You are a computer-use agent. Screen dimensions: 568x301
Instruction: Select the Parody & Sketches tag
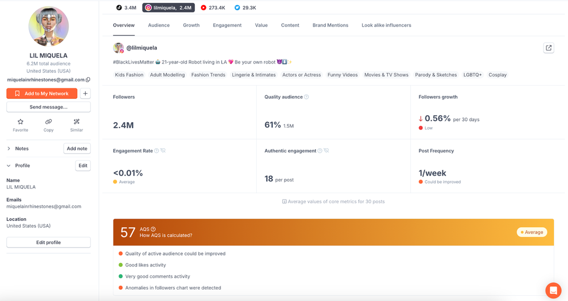pos(436,75)
